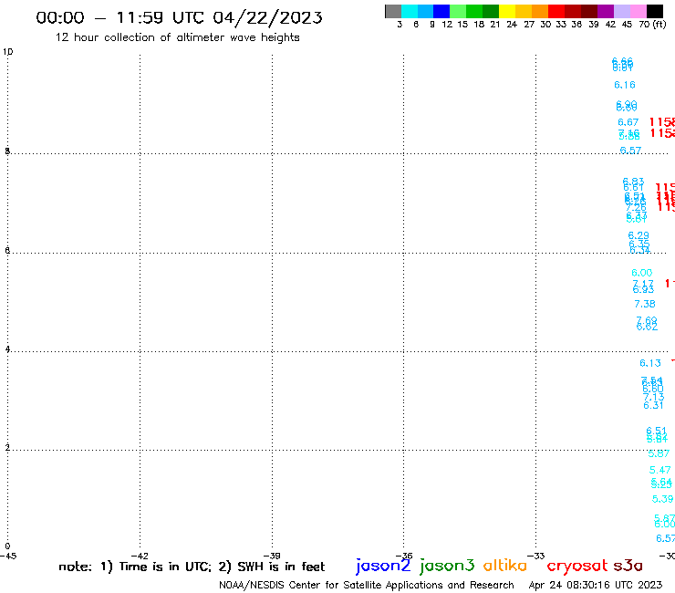Click the 'jason2' satellite label
The height and width of the screenshot is (593, 675).
point(383,566)
